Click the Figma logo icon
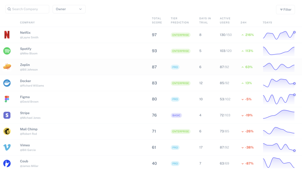Viewport: 302px width, 170px height. coord(7,99)
